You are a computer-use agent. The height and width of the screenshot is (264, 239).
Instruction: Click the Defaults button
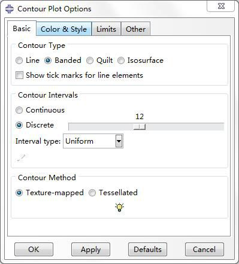click(147, 250)
